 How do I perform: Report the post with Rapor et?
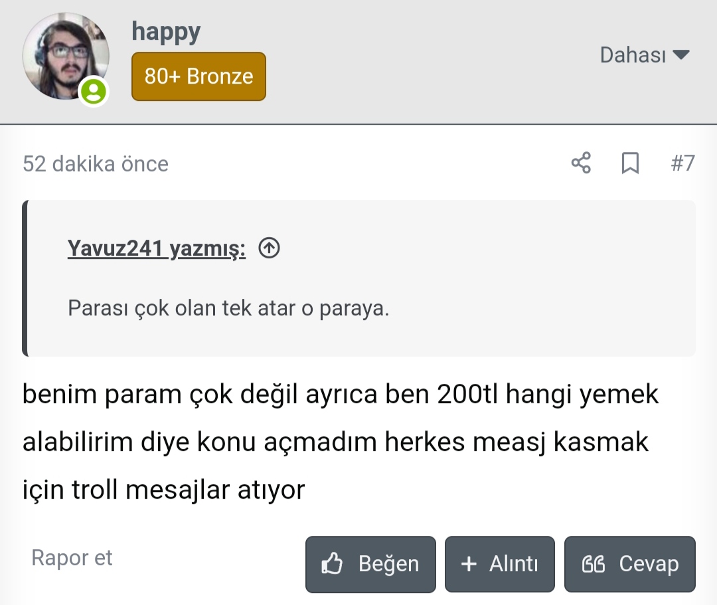(72, 558)
